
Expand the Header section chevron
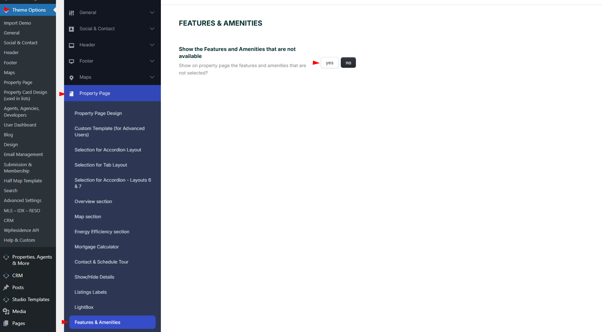pos(152,45)
